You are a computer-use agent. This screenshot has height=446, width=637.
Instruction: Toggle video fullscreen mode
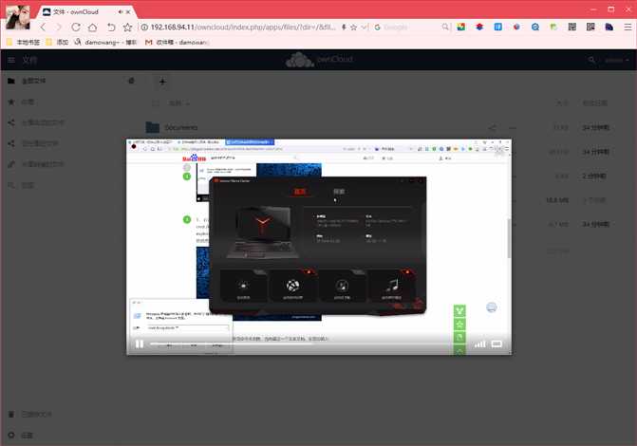pos(496,344)
